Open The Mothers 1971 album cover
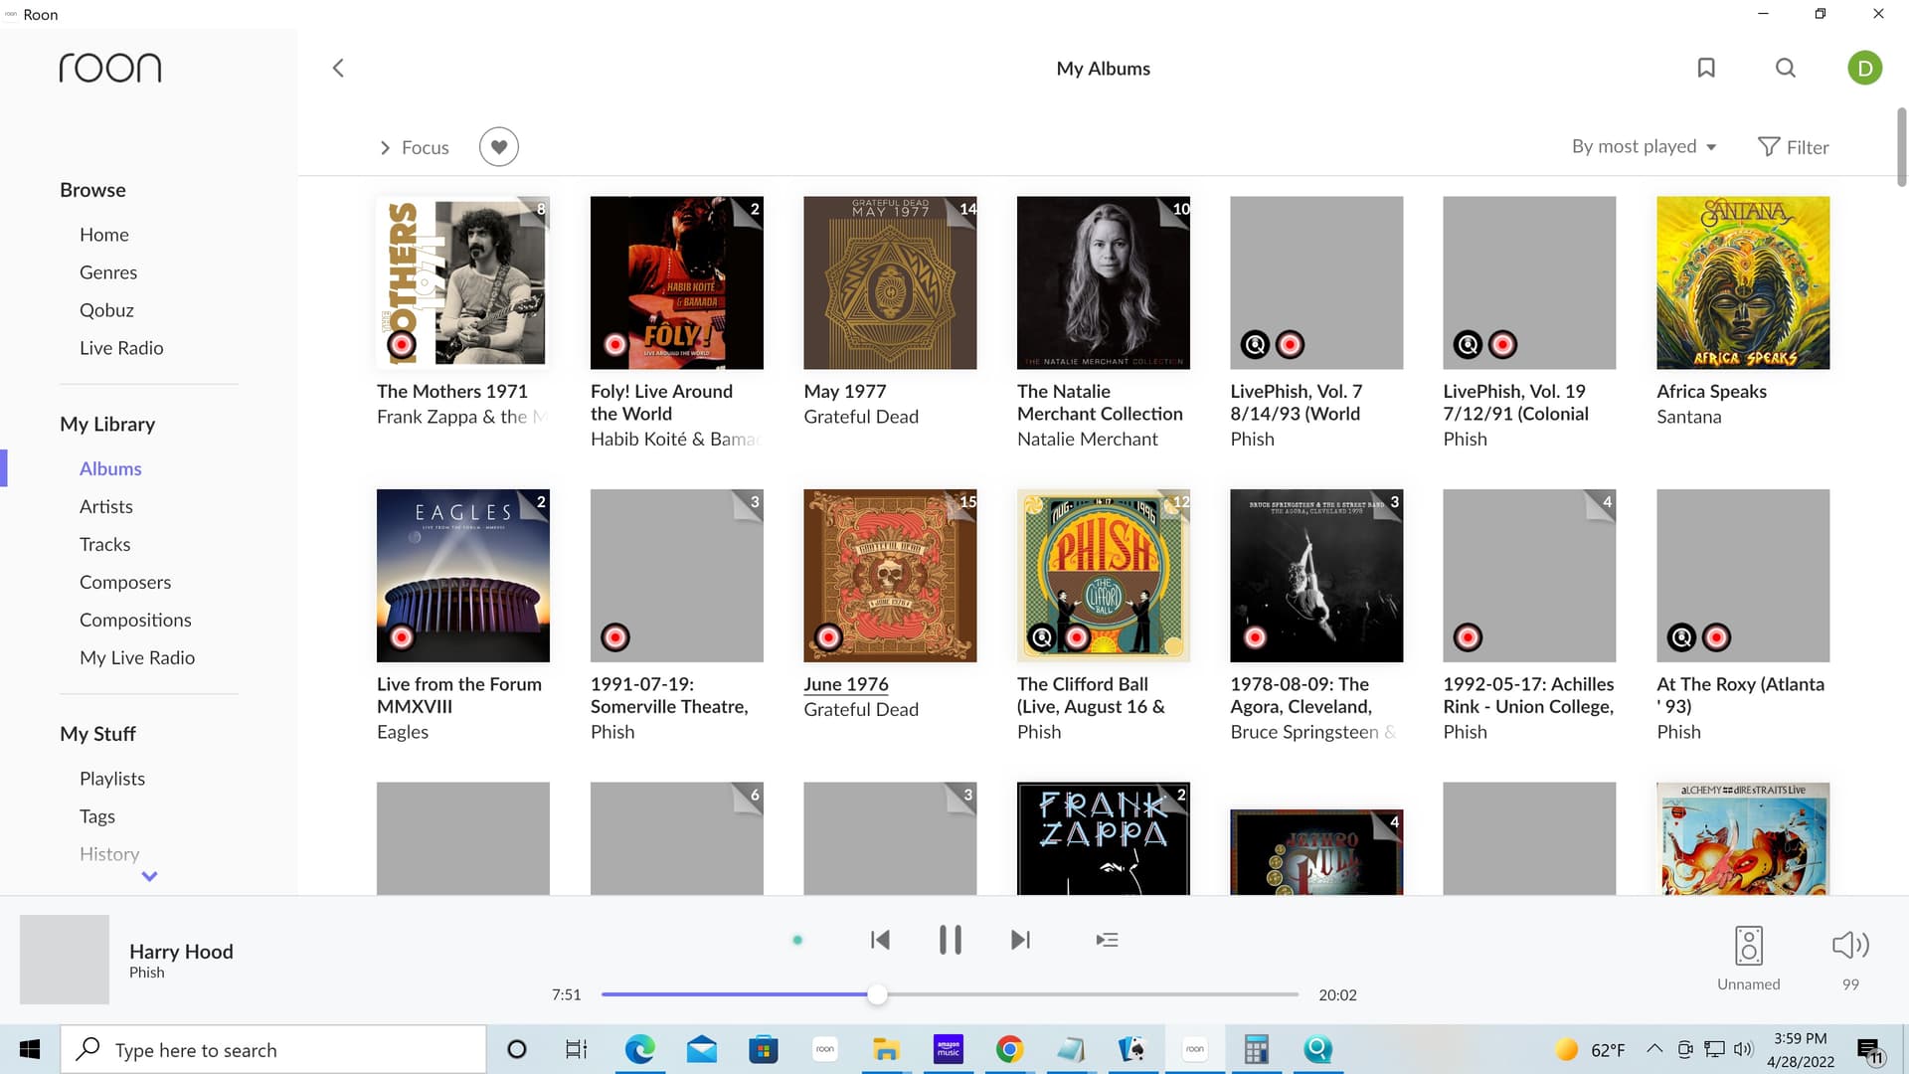The width and height of the screenshot is (1909, 1074). click(x=463, y=282)
